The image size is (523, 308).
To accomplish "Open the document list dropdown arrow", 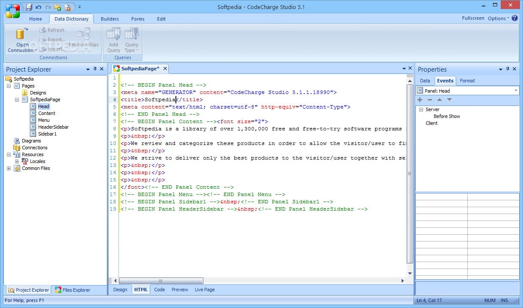I will click(404, 69).
